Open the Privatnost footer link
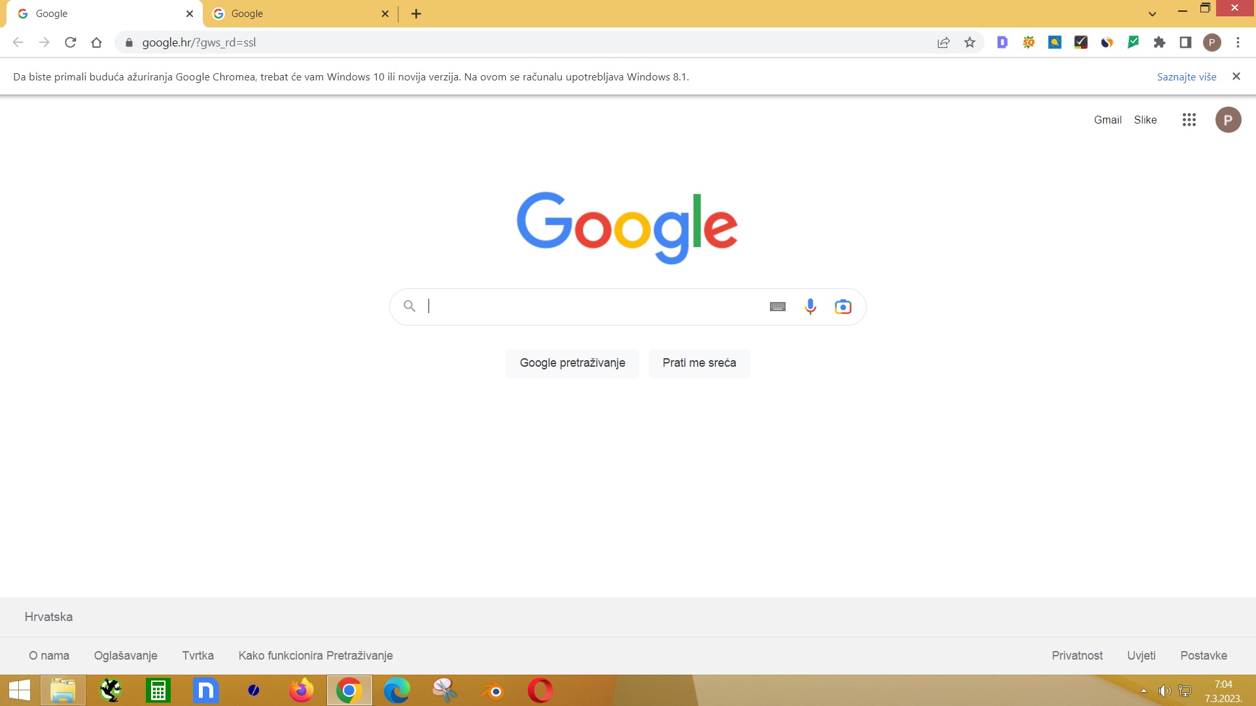 (x=1077, y=656)
